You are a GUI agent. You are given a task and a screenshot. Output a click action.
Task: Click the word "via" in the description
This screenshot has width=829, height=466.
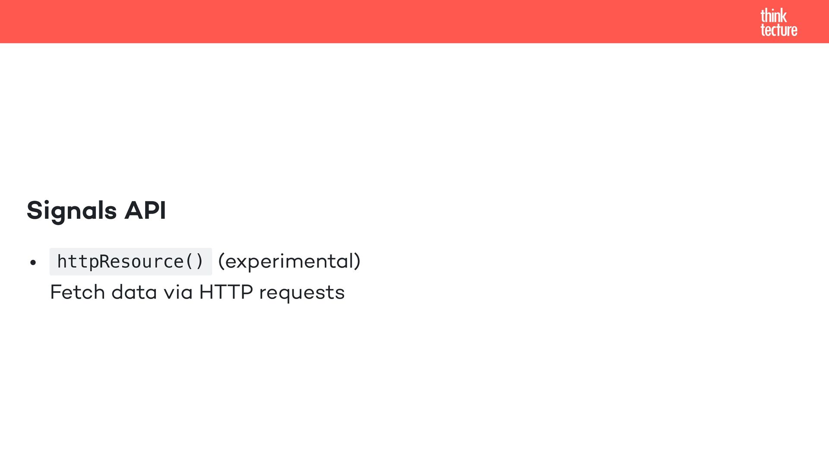[x=178, y=292]
